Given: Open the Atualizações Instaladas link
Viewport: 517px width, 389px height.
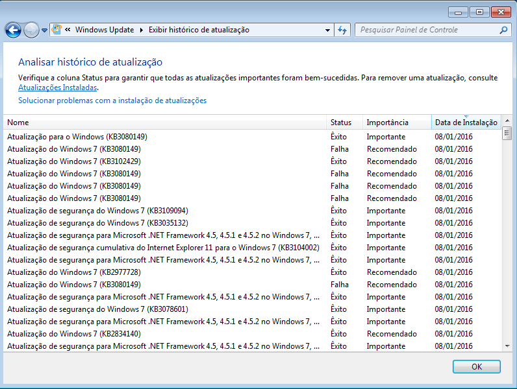Looking at the screenshot, I should 57,88.
